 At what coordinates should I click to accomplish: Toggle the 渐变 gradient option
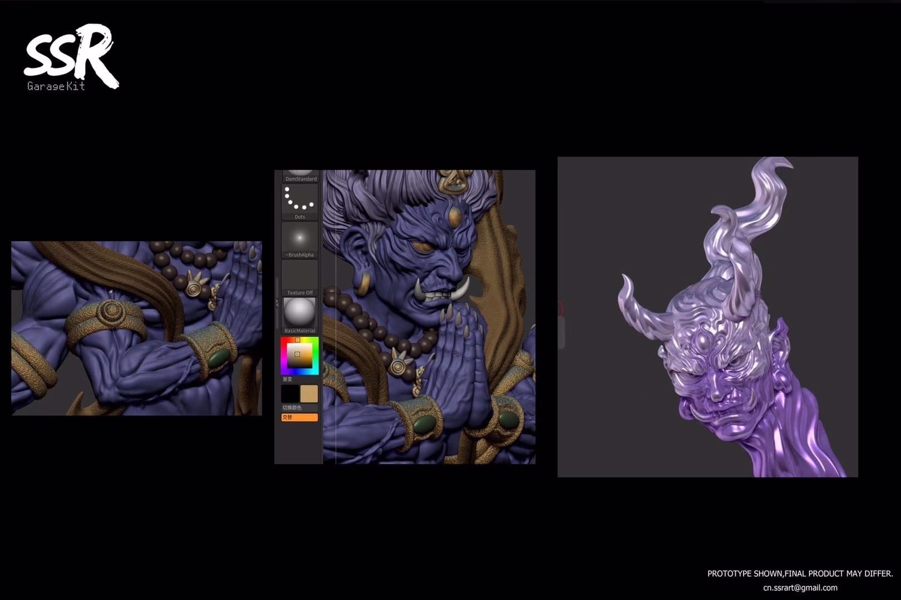(x=288, y=379)
